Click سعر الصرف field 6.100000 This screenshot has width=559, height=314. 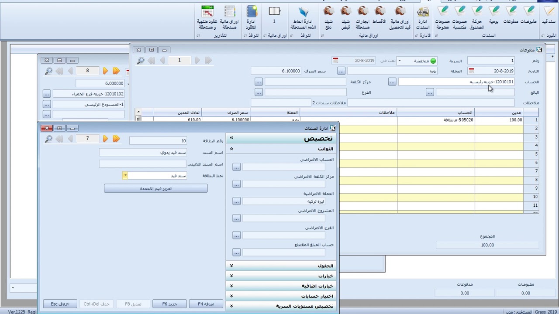(x=276, y=71)
